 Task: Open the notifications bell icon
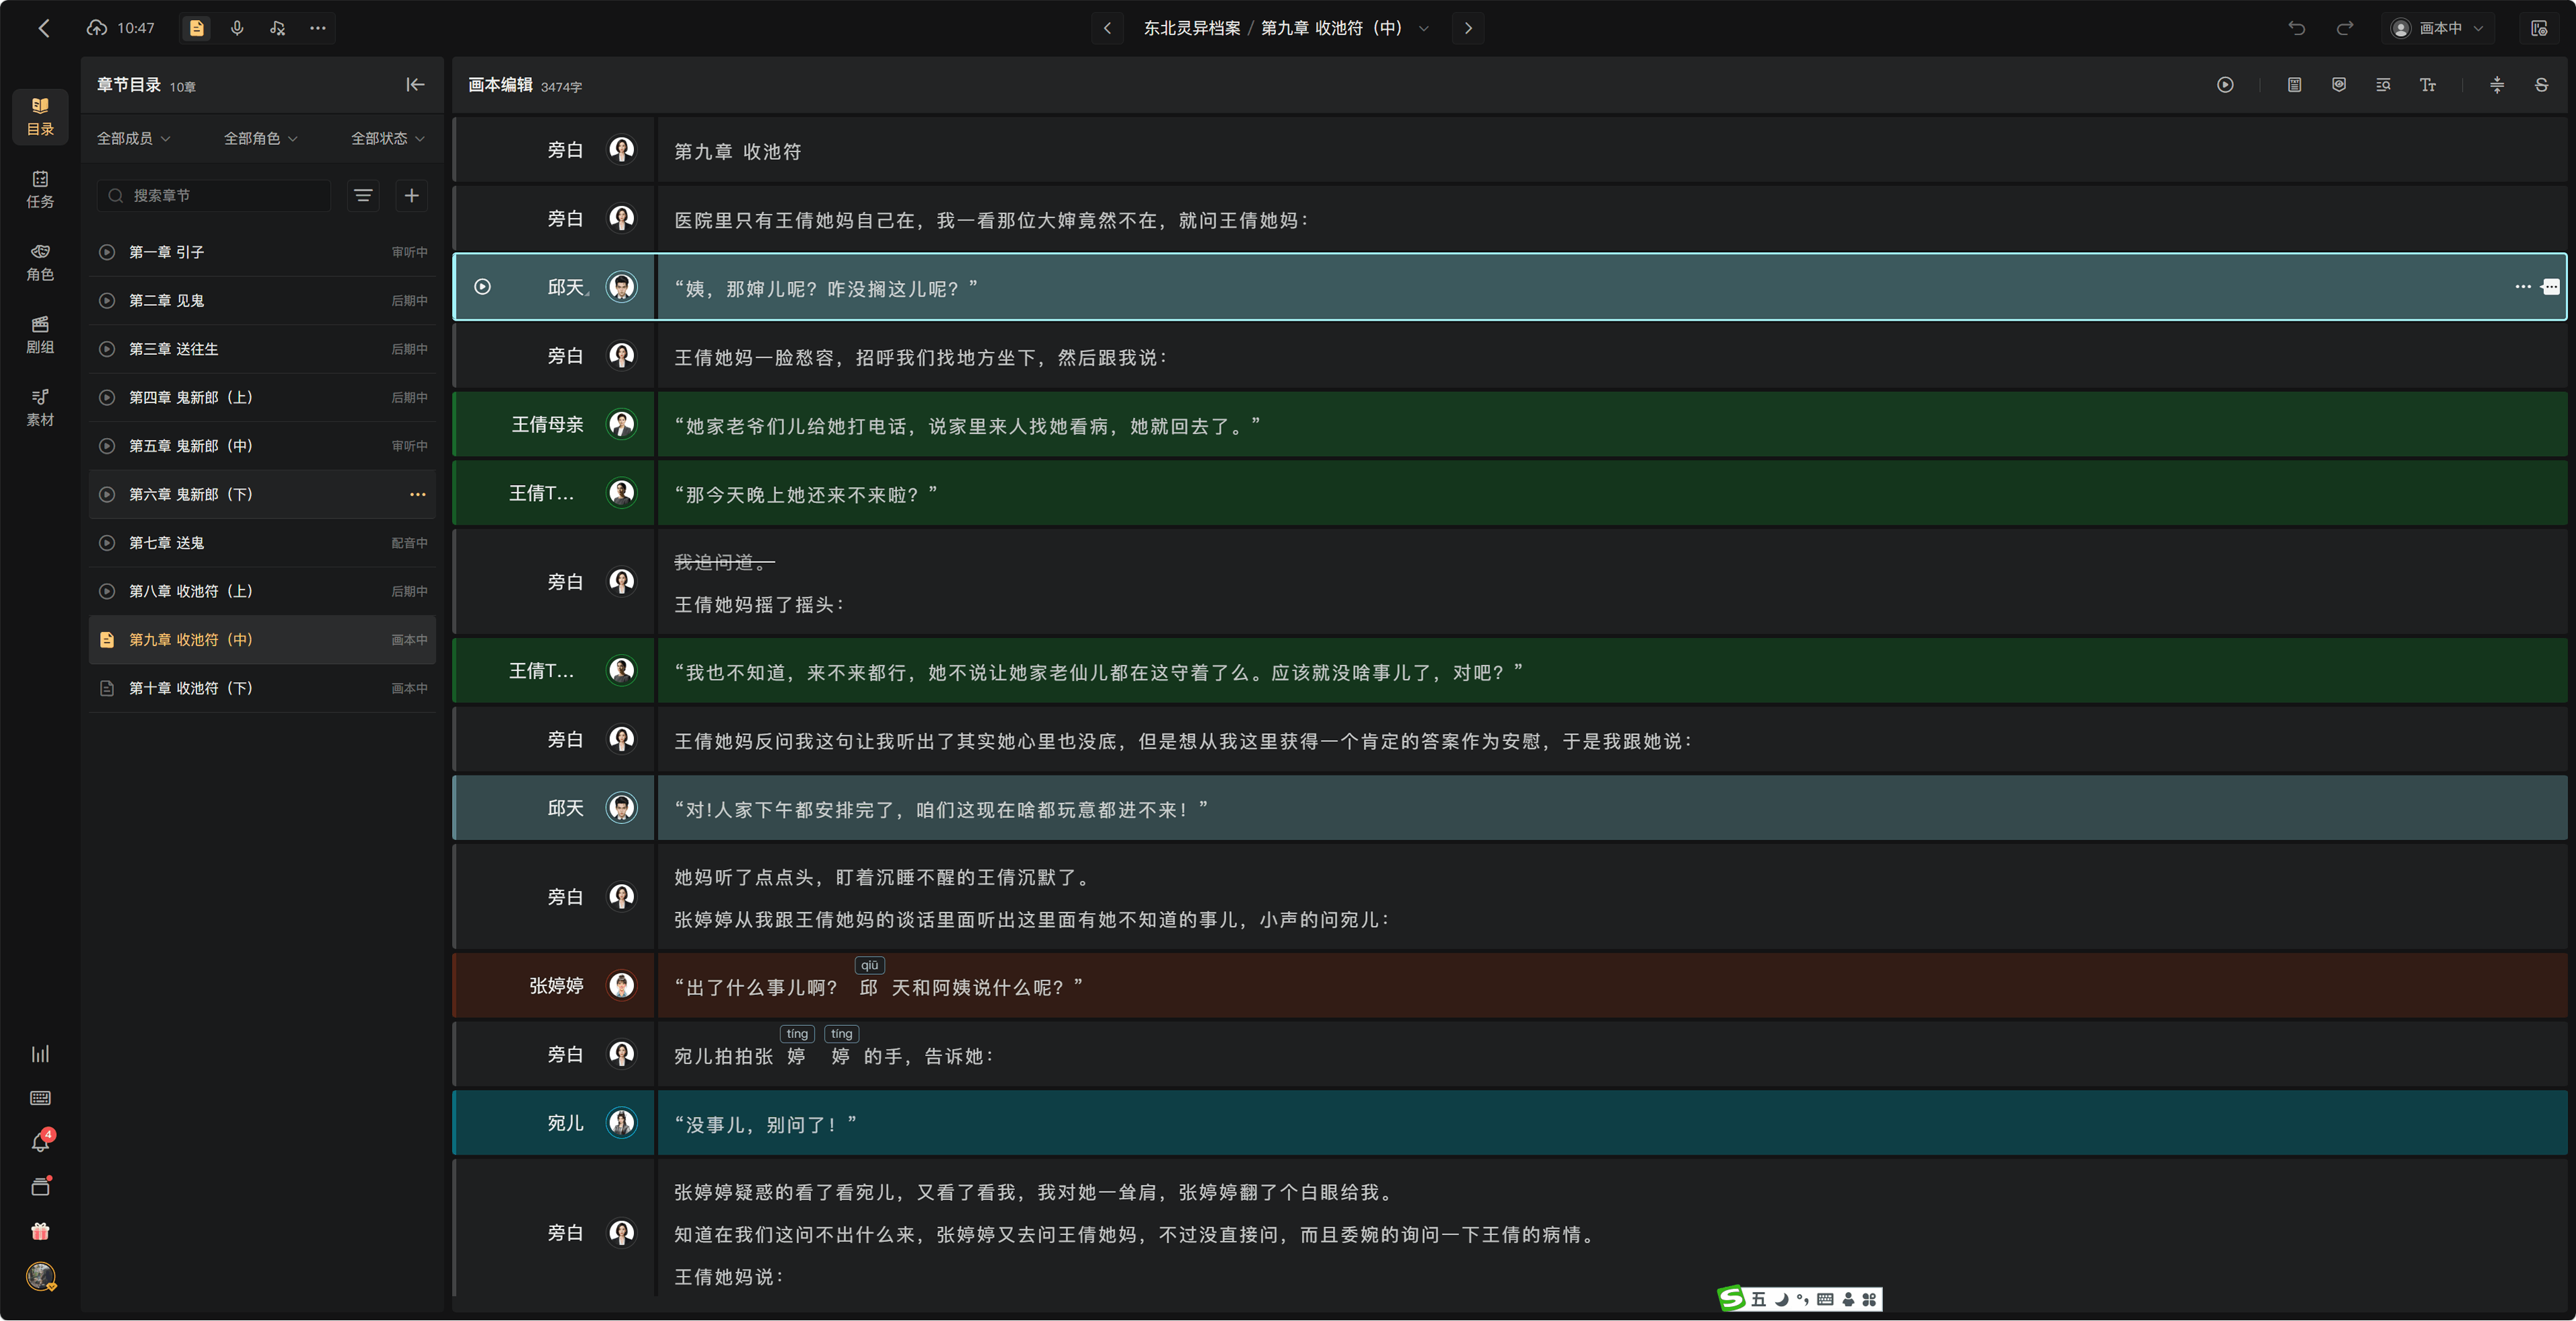(40, 1142)
